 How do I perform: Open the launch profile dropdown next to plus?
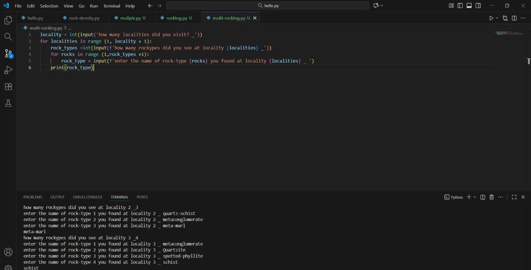tap(474, 197)
